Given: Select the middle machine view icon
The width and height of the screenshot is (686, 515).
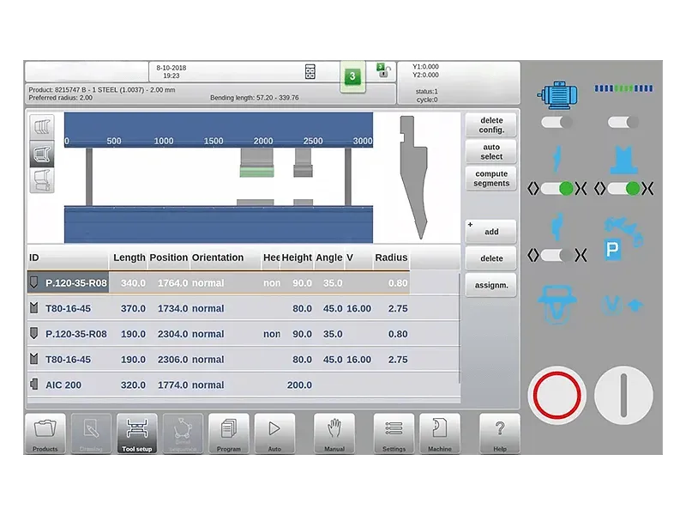Looking at the screenshot, I should pyautogui.click(x=42, y=154).
